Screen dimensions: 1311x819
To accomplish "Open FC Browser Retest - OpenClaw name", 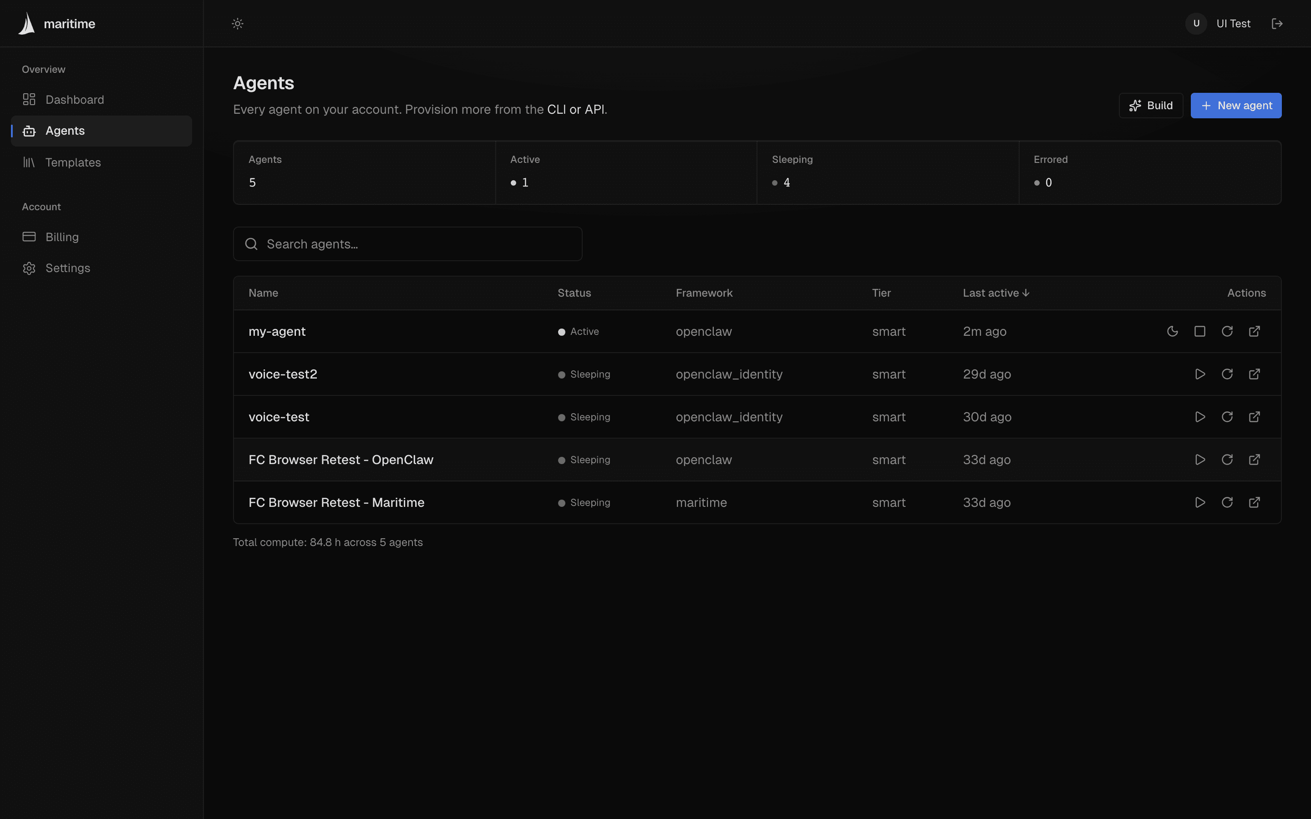I will click(x=341, y=460).
